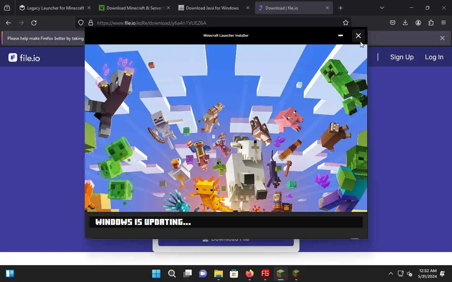This screenshot has width=452, height=282.
Task: Click the file.io logo
Action: coord(24,57)
